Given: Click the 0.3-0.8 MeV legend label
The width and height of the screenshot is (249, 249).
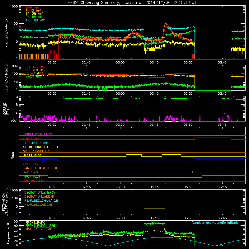Looking at the screenshot, I should 35,70.
